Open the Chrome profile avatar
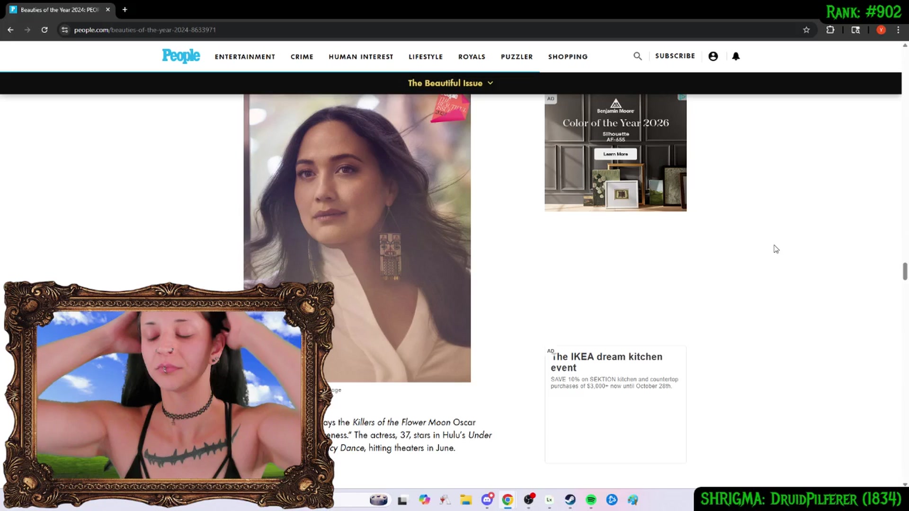This screenshot has width=909, height=511. click(881, 30)
